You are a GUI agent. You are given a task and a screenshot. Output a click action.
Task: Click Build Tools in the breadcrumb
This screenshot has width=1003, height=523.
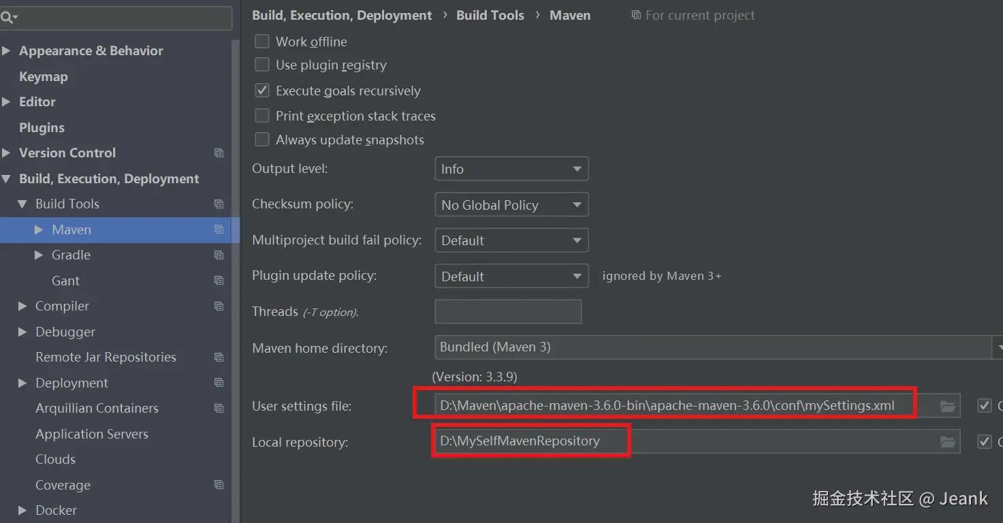pyautogui.click(x=490, y=15)
